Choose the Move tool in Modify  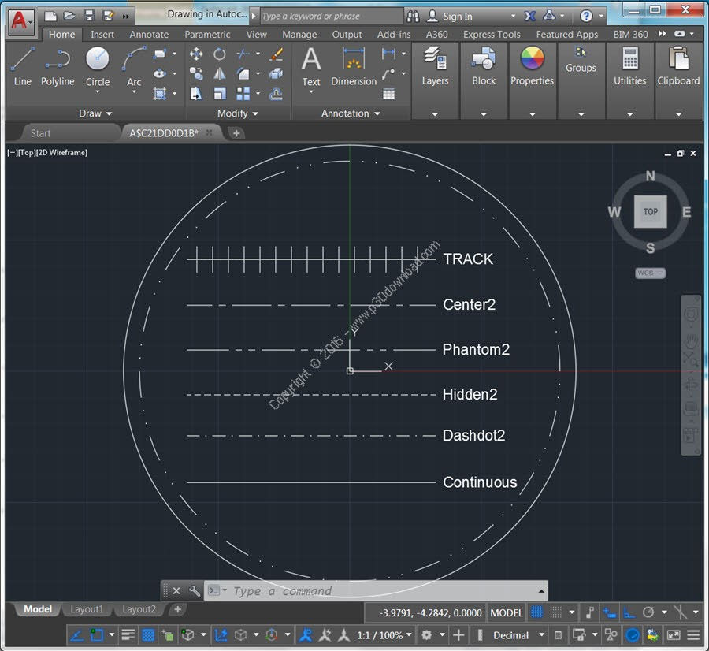coord(196,54)
